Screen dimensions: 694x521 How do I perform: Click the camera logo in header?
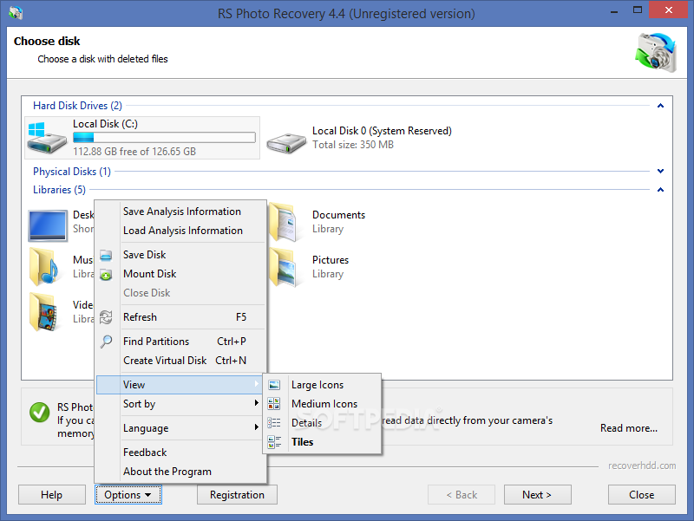[656, 53]
